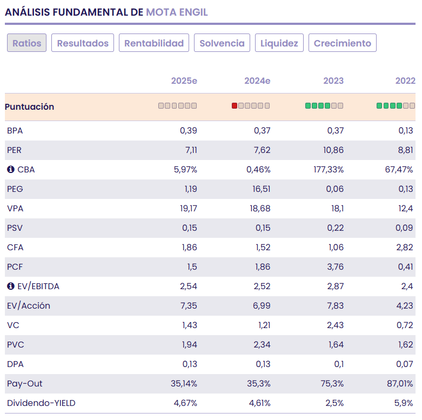Go to the Crecimiento tab
Viewport: 422px width, 420px height.
click(343, 43)
